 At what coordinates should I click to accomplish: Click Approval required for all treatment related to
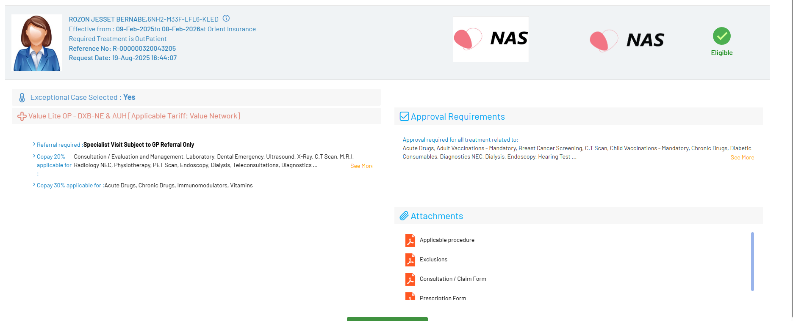460,140
